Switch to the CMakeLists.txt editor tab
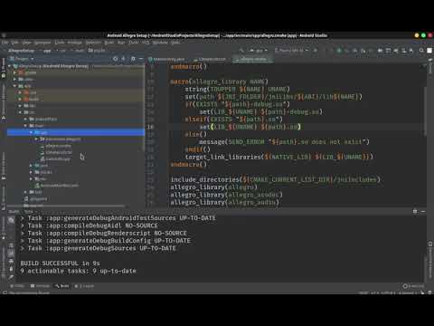Image resolution: width=434 pixels, height=326 pixels. click(210, 59)
